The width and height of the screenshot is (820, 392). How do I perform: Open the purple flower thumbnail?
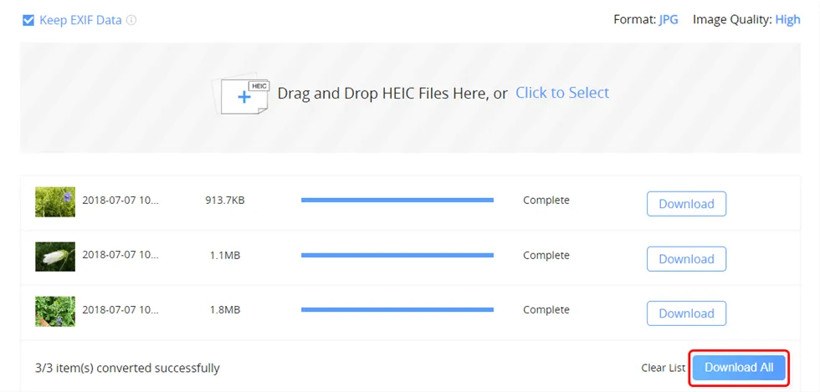(x=55, y=201)
